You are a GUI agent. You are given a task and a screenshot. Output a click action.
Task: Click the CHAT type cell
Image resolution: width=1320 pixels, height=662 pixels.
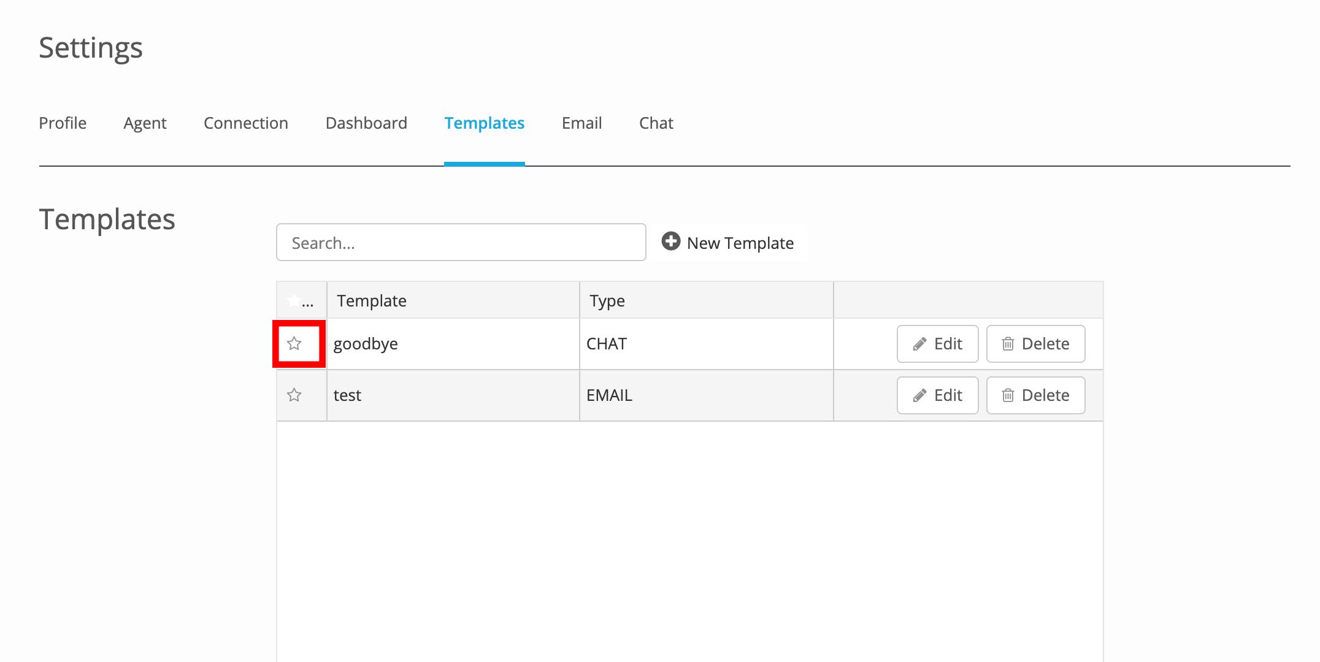[x=706, y=344]
